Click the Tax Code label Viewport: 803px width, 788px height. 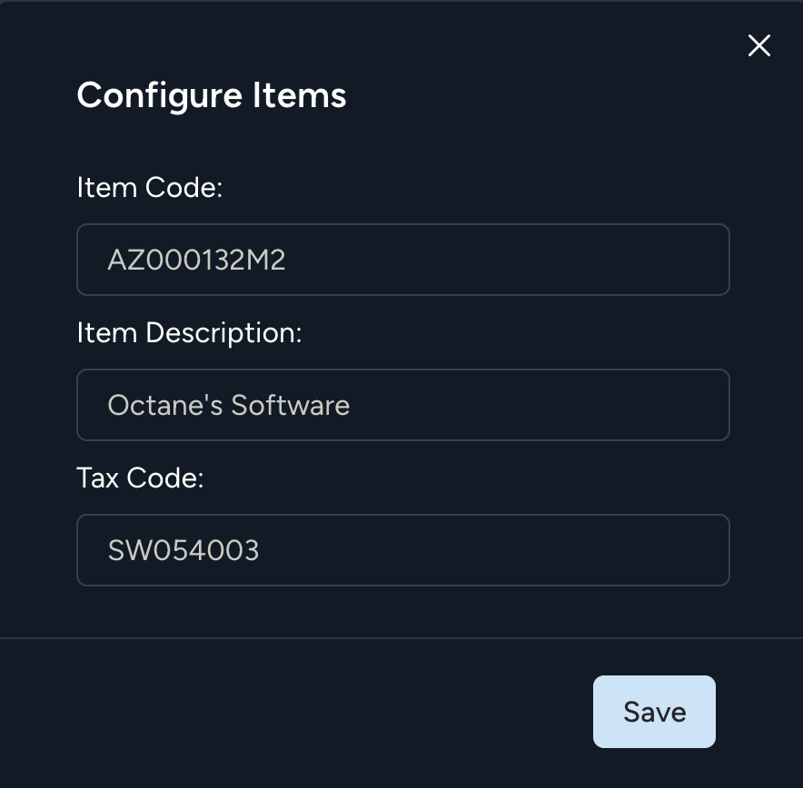pyautogui.click(x=140, y=478)
